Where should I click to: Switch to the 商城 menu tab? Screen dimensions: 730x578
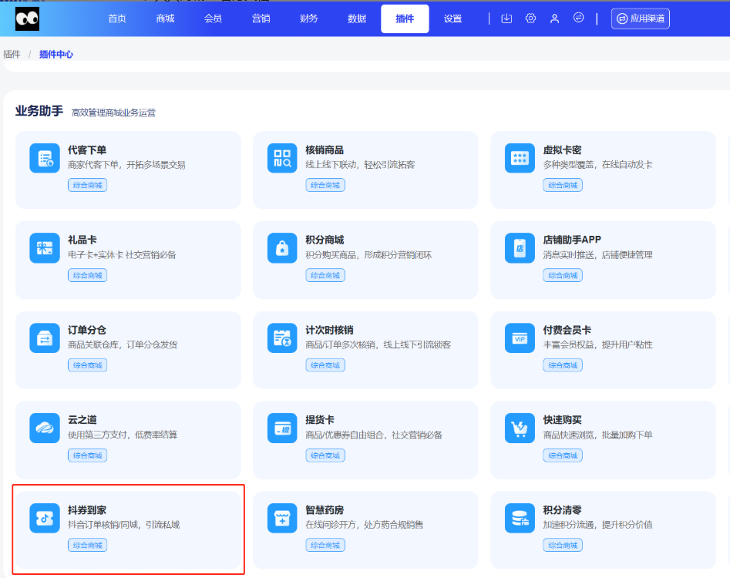click(165, 18)
